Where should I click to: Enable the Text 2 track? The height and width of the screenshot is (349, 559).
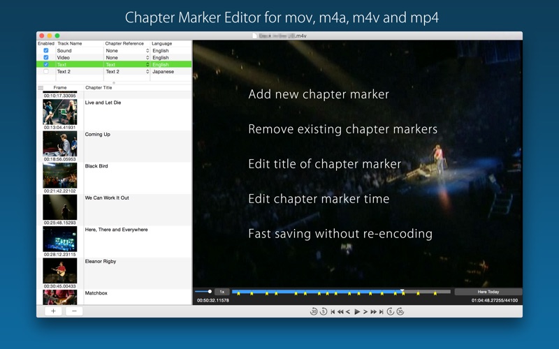(46, 72)
